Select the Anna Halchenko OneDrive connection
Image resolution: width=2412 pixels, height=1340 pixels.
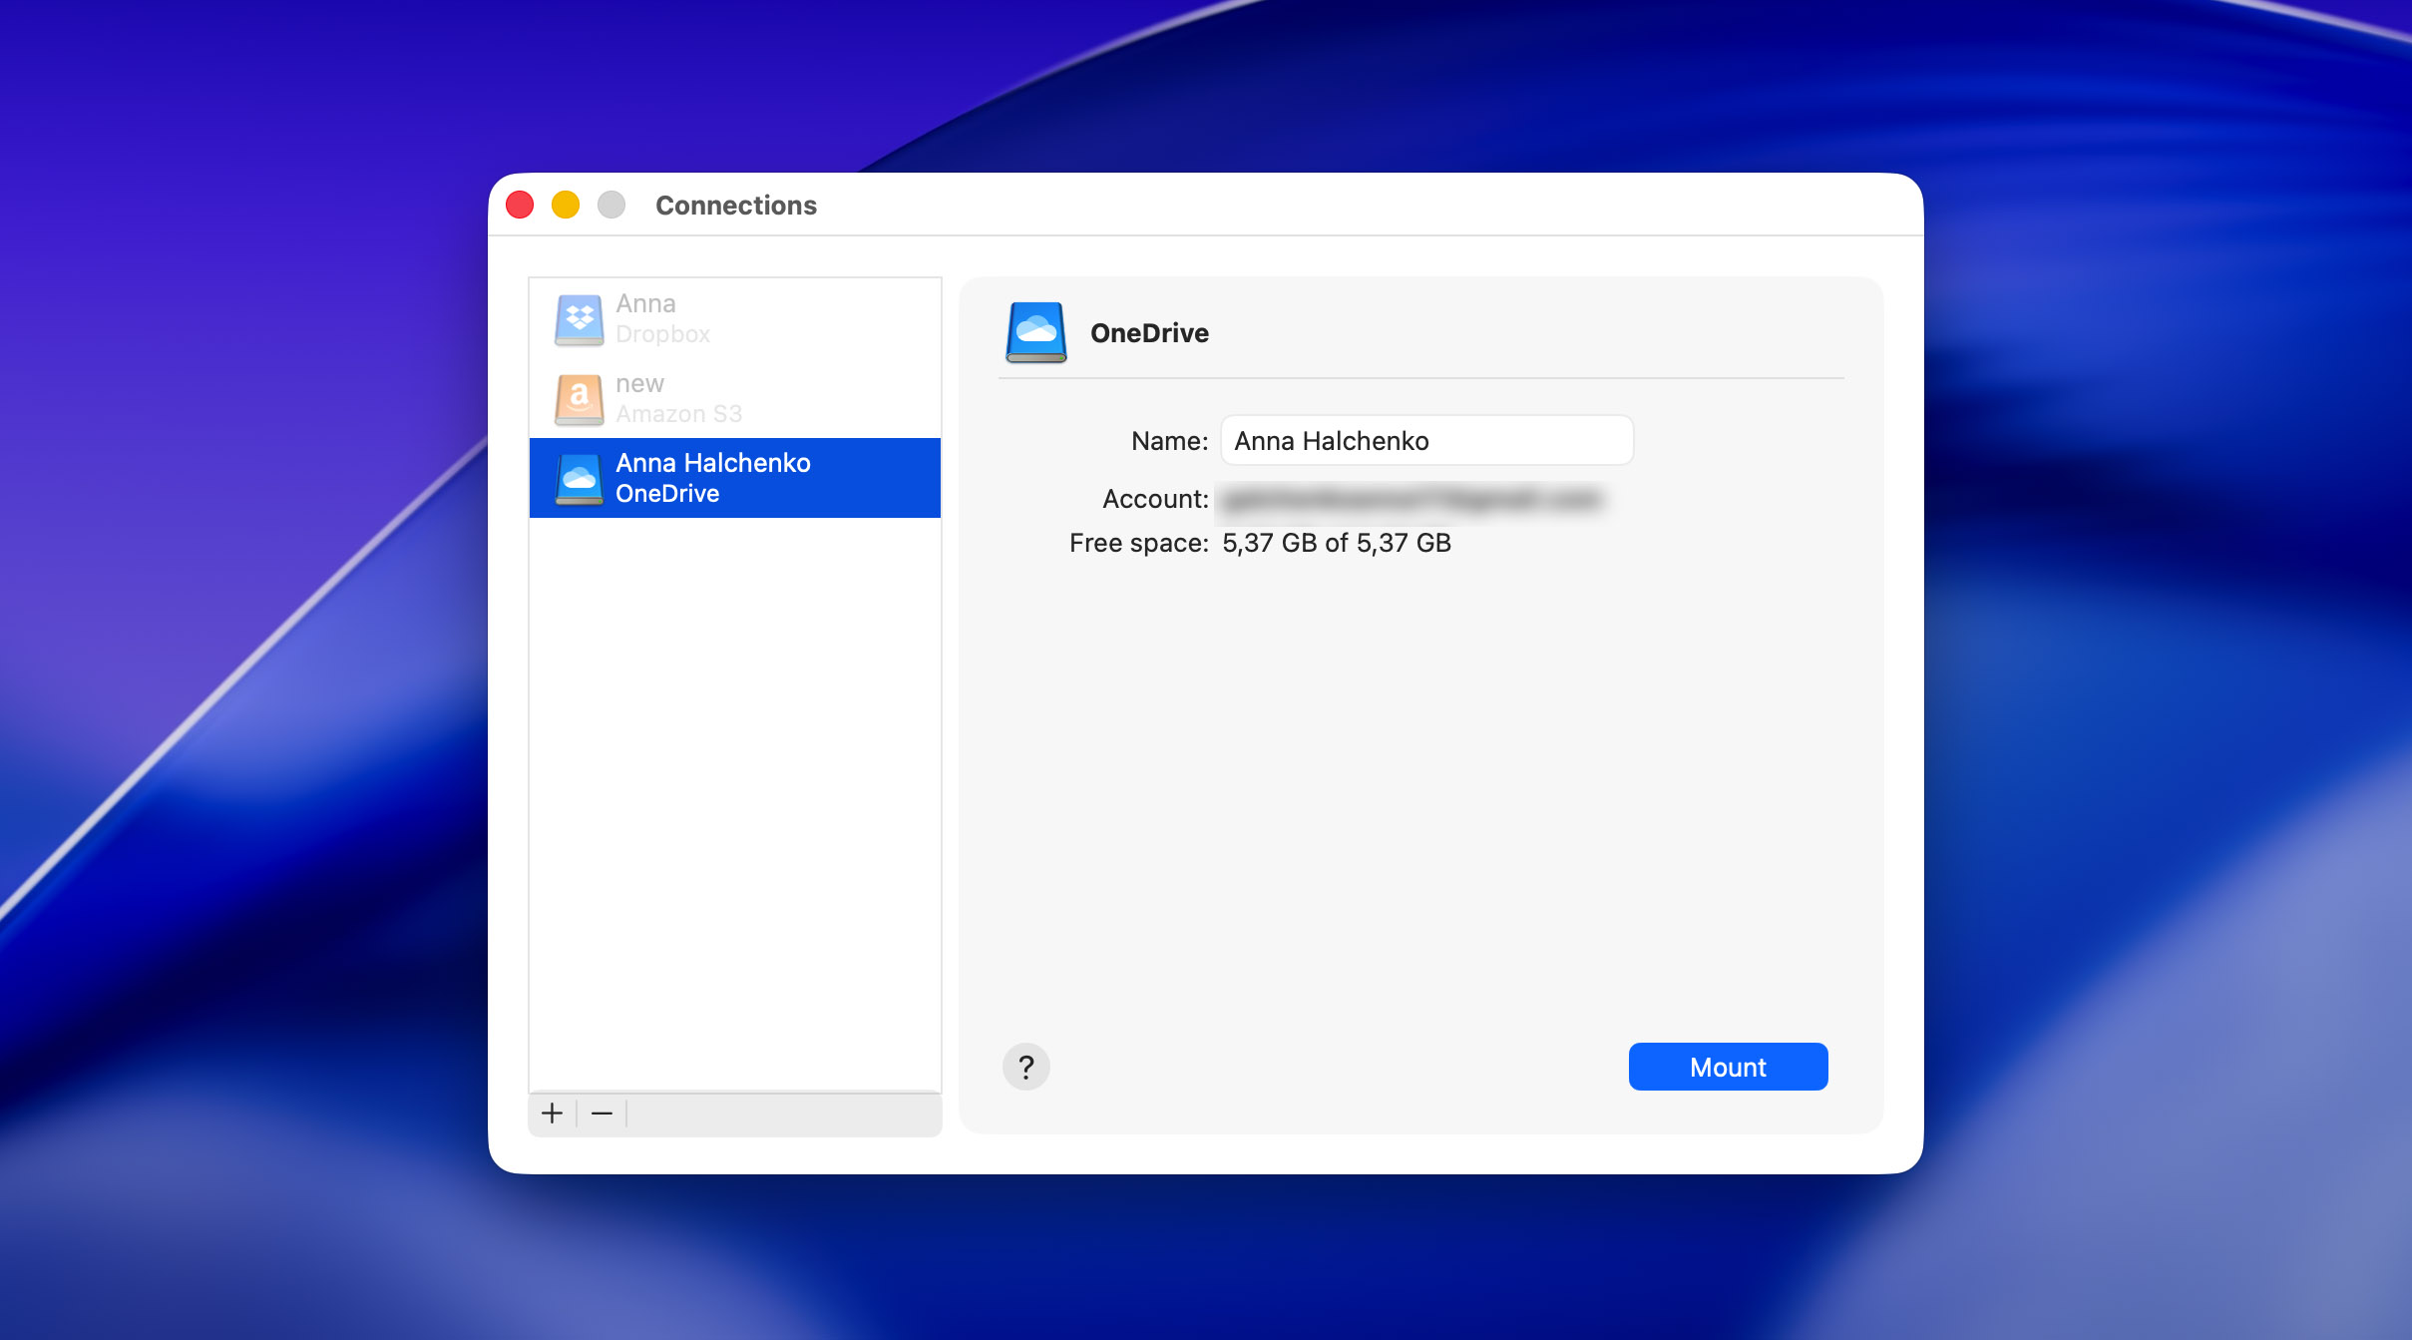(734, 477)
